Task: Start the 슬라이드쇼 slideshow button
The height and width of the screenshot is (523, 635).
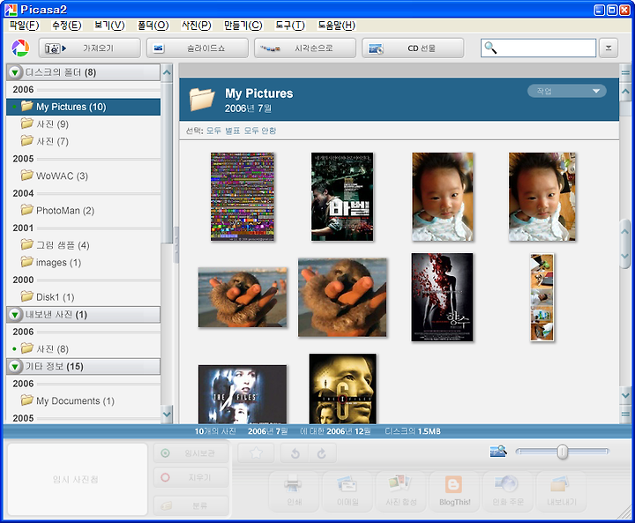Action: coord(198,49)
